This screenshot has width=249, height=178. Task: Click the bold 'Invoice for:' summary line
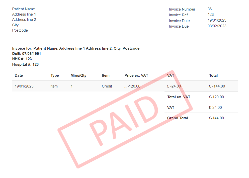pyautogui.click(x=76, y=48)
